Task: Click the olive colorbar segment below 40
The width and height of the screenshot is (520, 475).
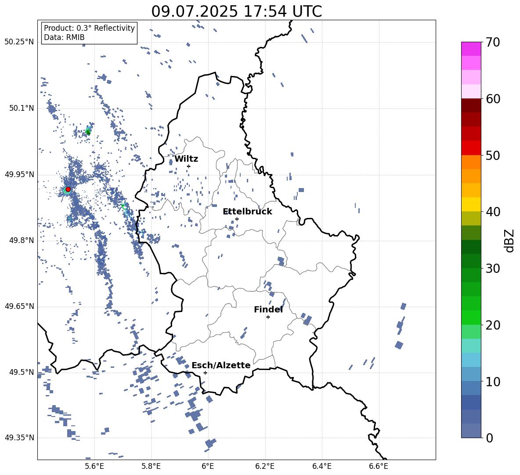Action: (471, 218)
